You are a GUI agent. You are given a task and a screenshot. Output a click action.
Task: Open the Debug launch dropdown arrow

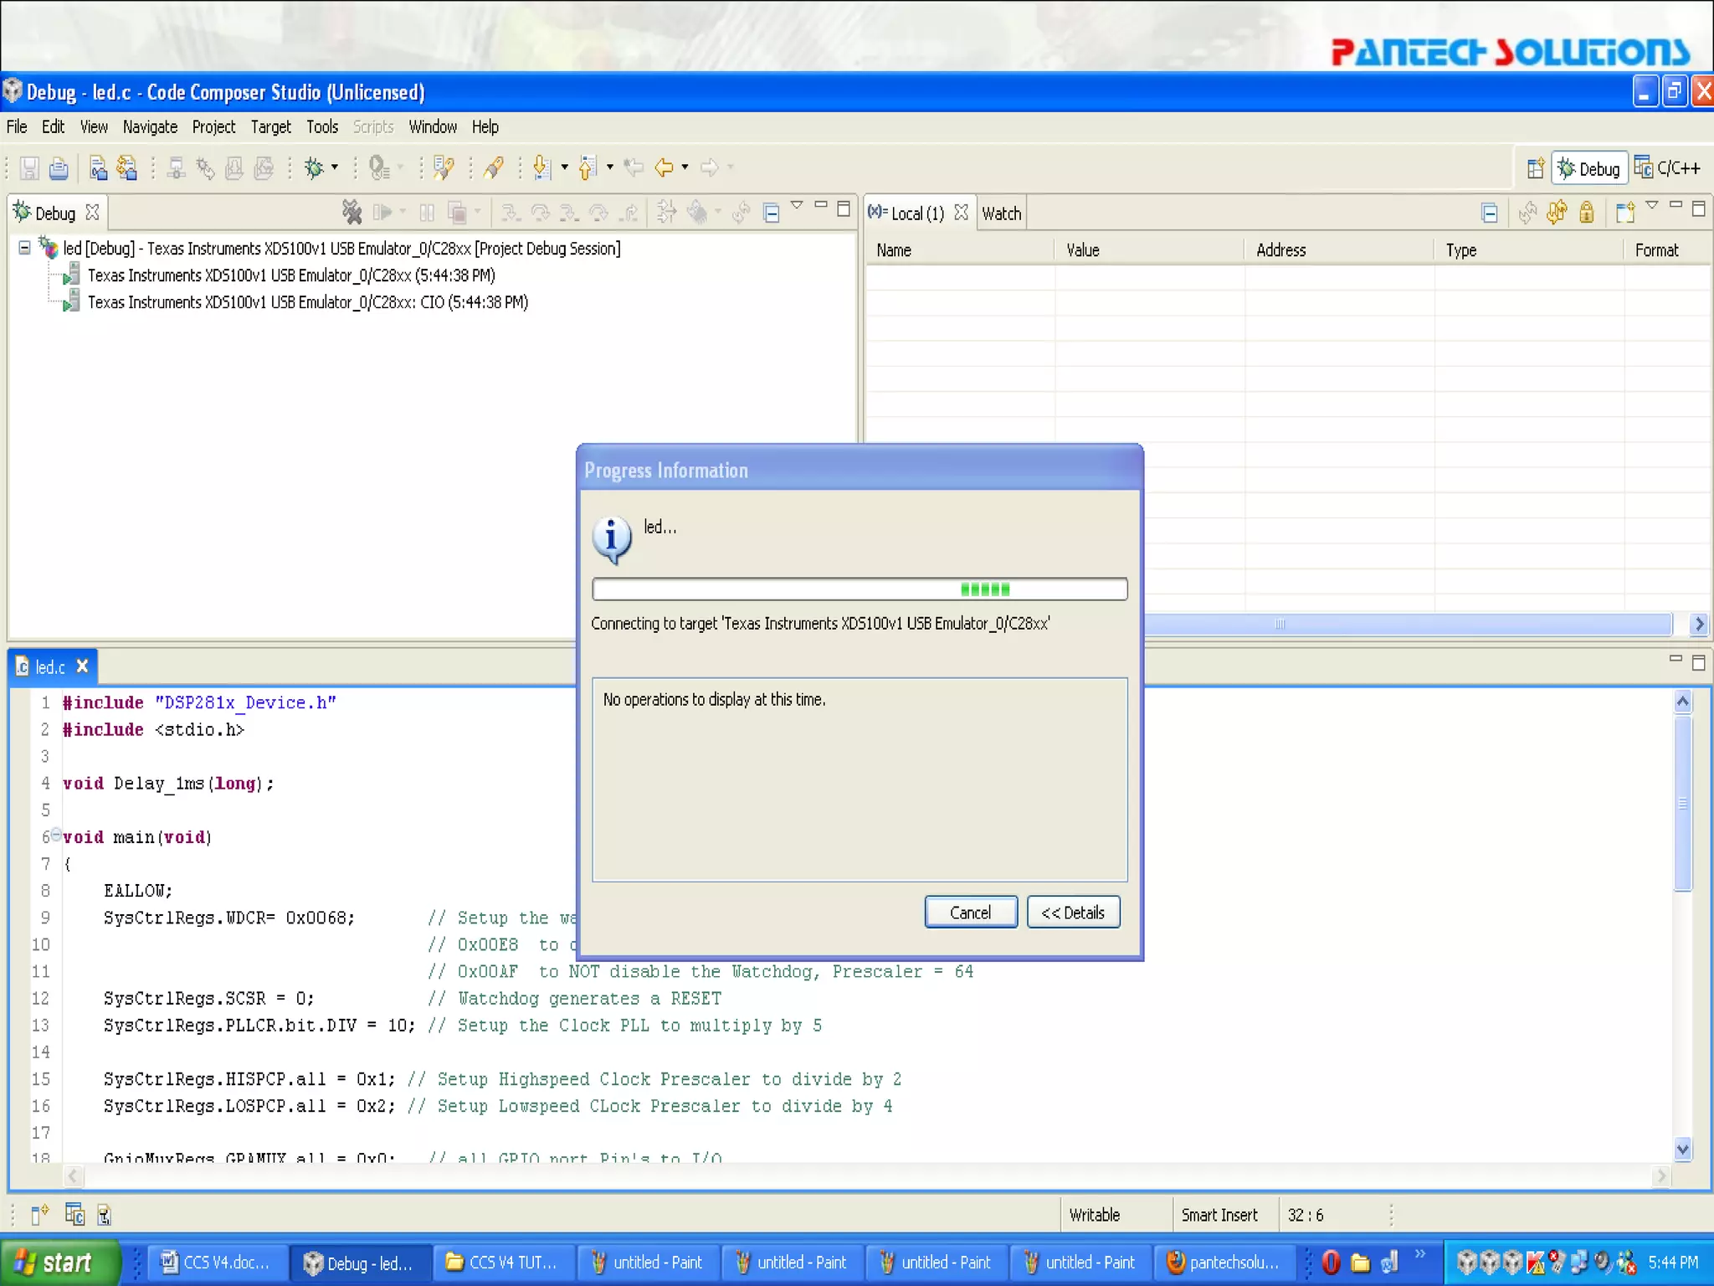click(335, 168)
